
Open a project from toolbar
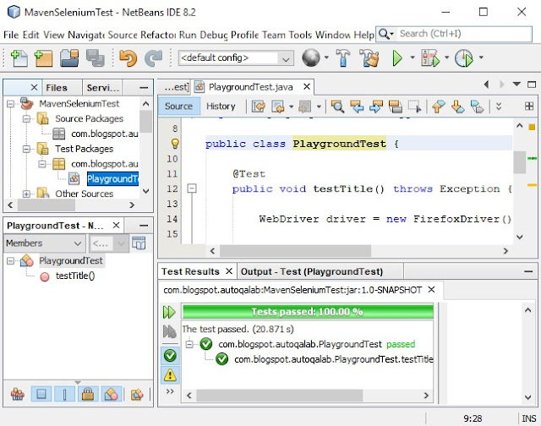click(69, 58)
